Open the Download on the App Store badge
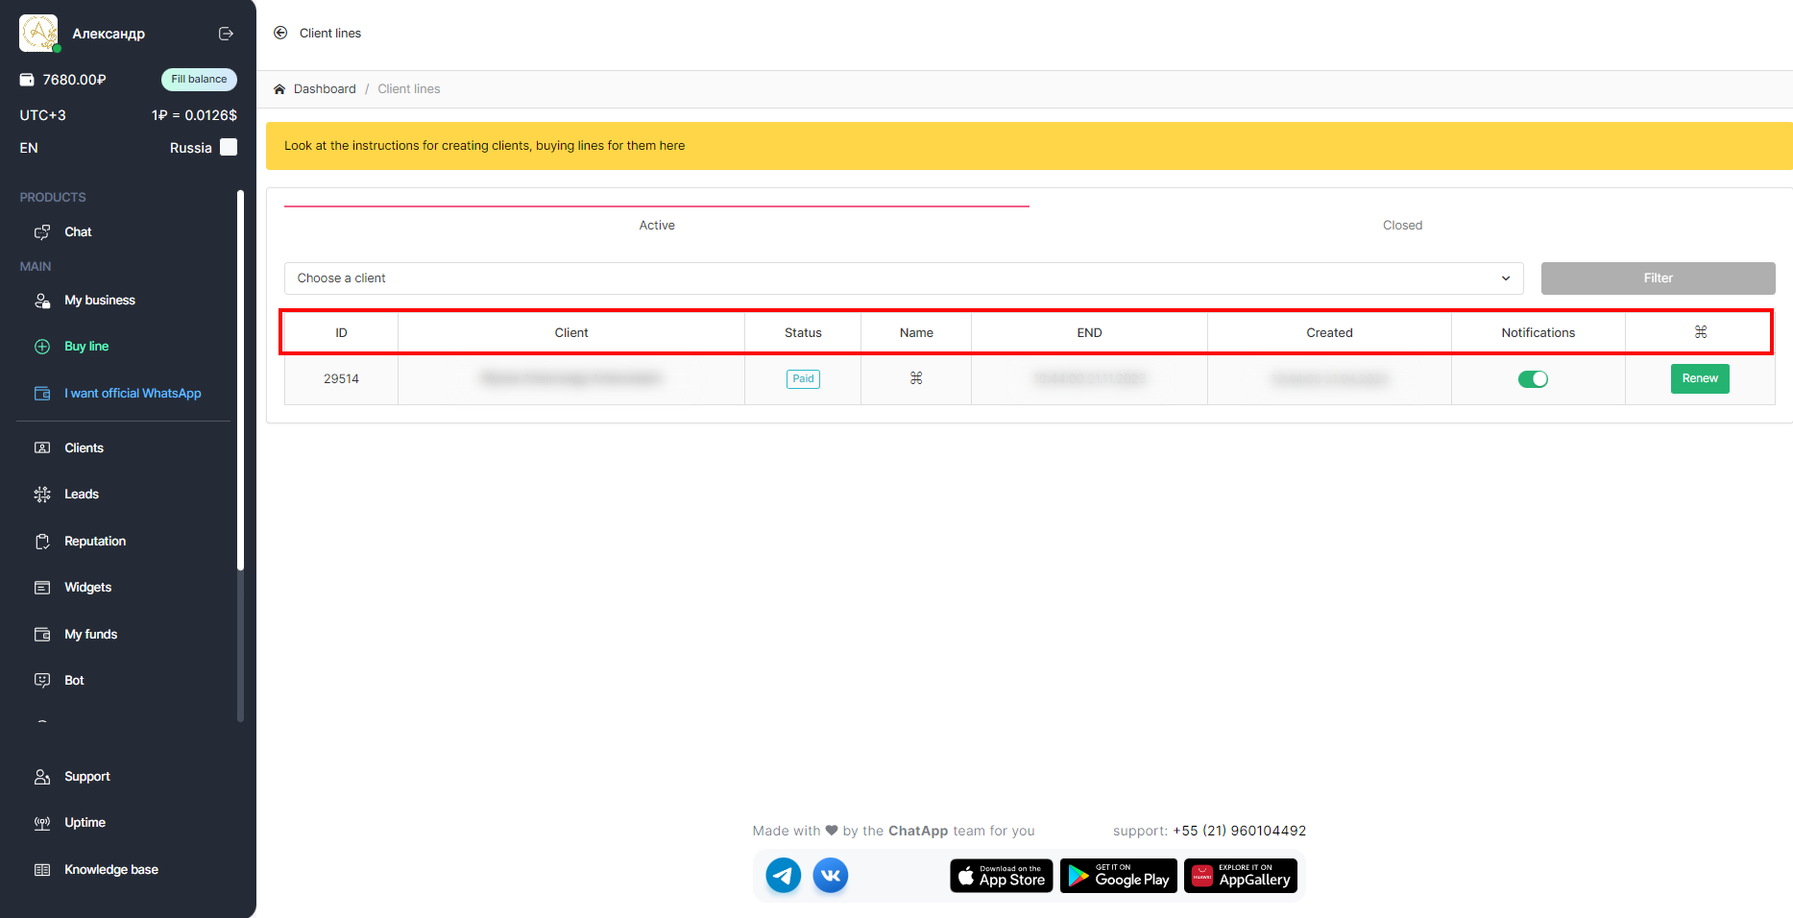 (1001, 876)
